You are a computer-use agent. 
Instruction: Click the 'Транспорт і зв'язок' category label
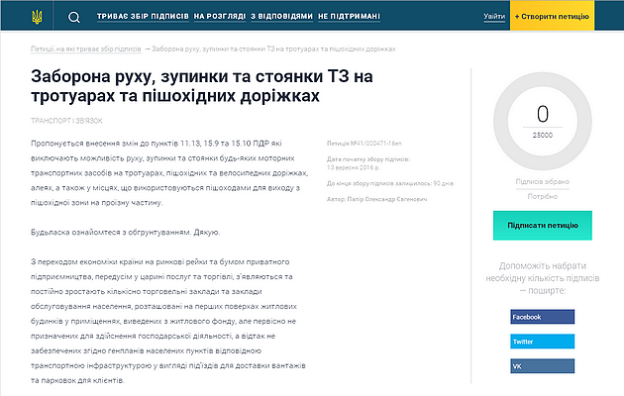click(67, 121)
